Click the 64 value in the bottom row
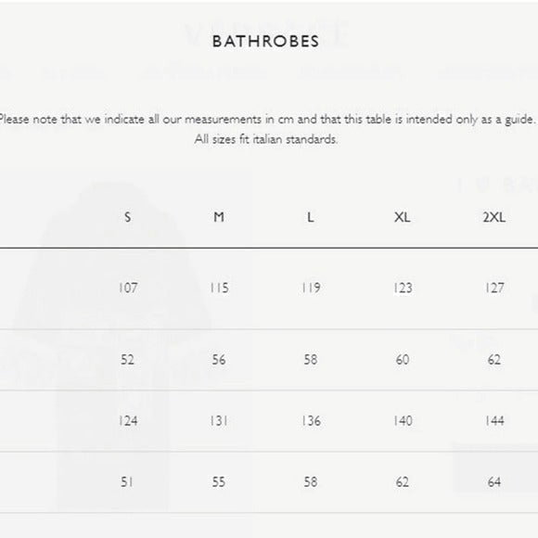The width and height of the screenshot is (538, 538). pyautogui.click(x=494, y=482)
